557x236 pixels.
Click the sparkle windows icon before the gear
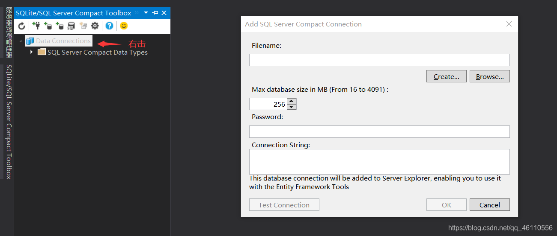click(83, 26)
